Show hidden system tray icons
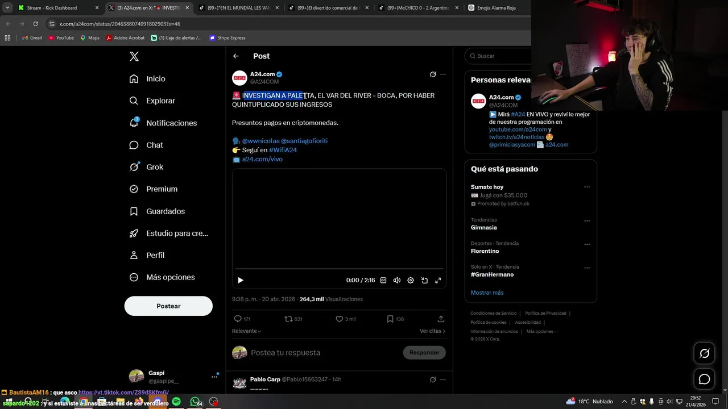The width and height of the screenshot is (728, 409). (x=624, y=402)
